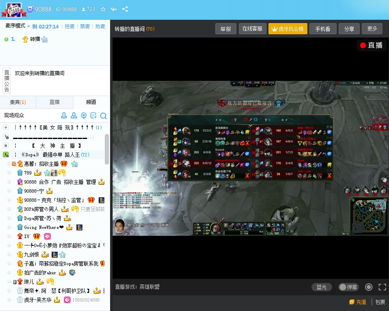
Task: Click the 折 discount icon beside 充值
Action: 351,302
